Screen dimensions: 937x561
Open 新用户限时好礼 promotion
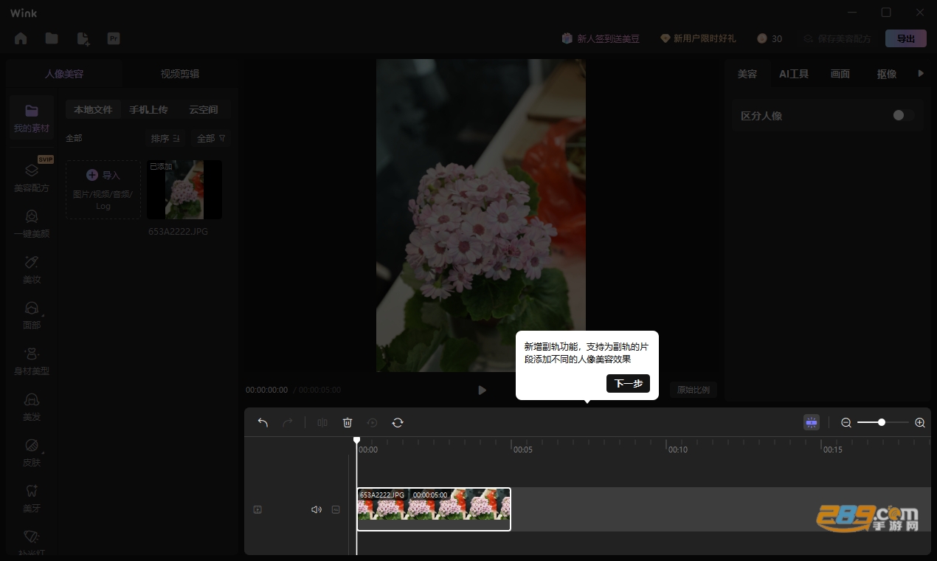[x=698, y=38]
